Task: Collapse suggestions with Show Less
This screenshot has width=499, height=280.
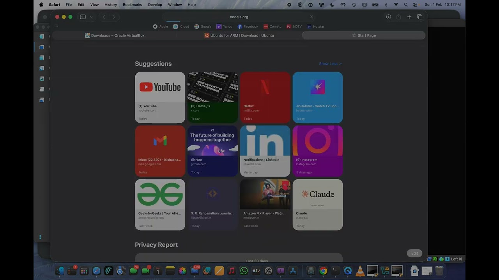Action: coord(331,64)
